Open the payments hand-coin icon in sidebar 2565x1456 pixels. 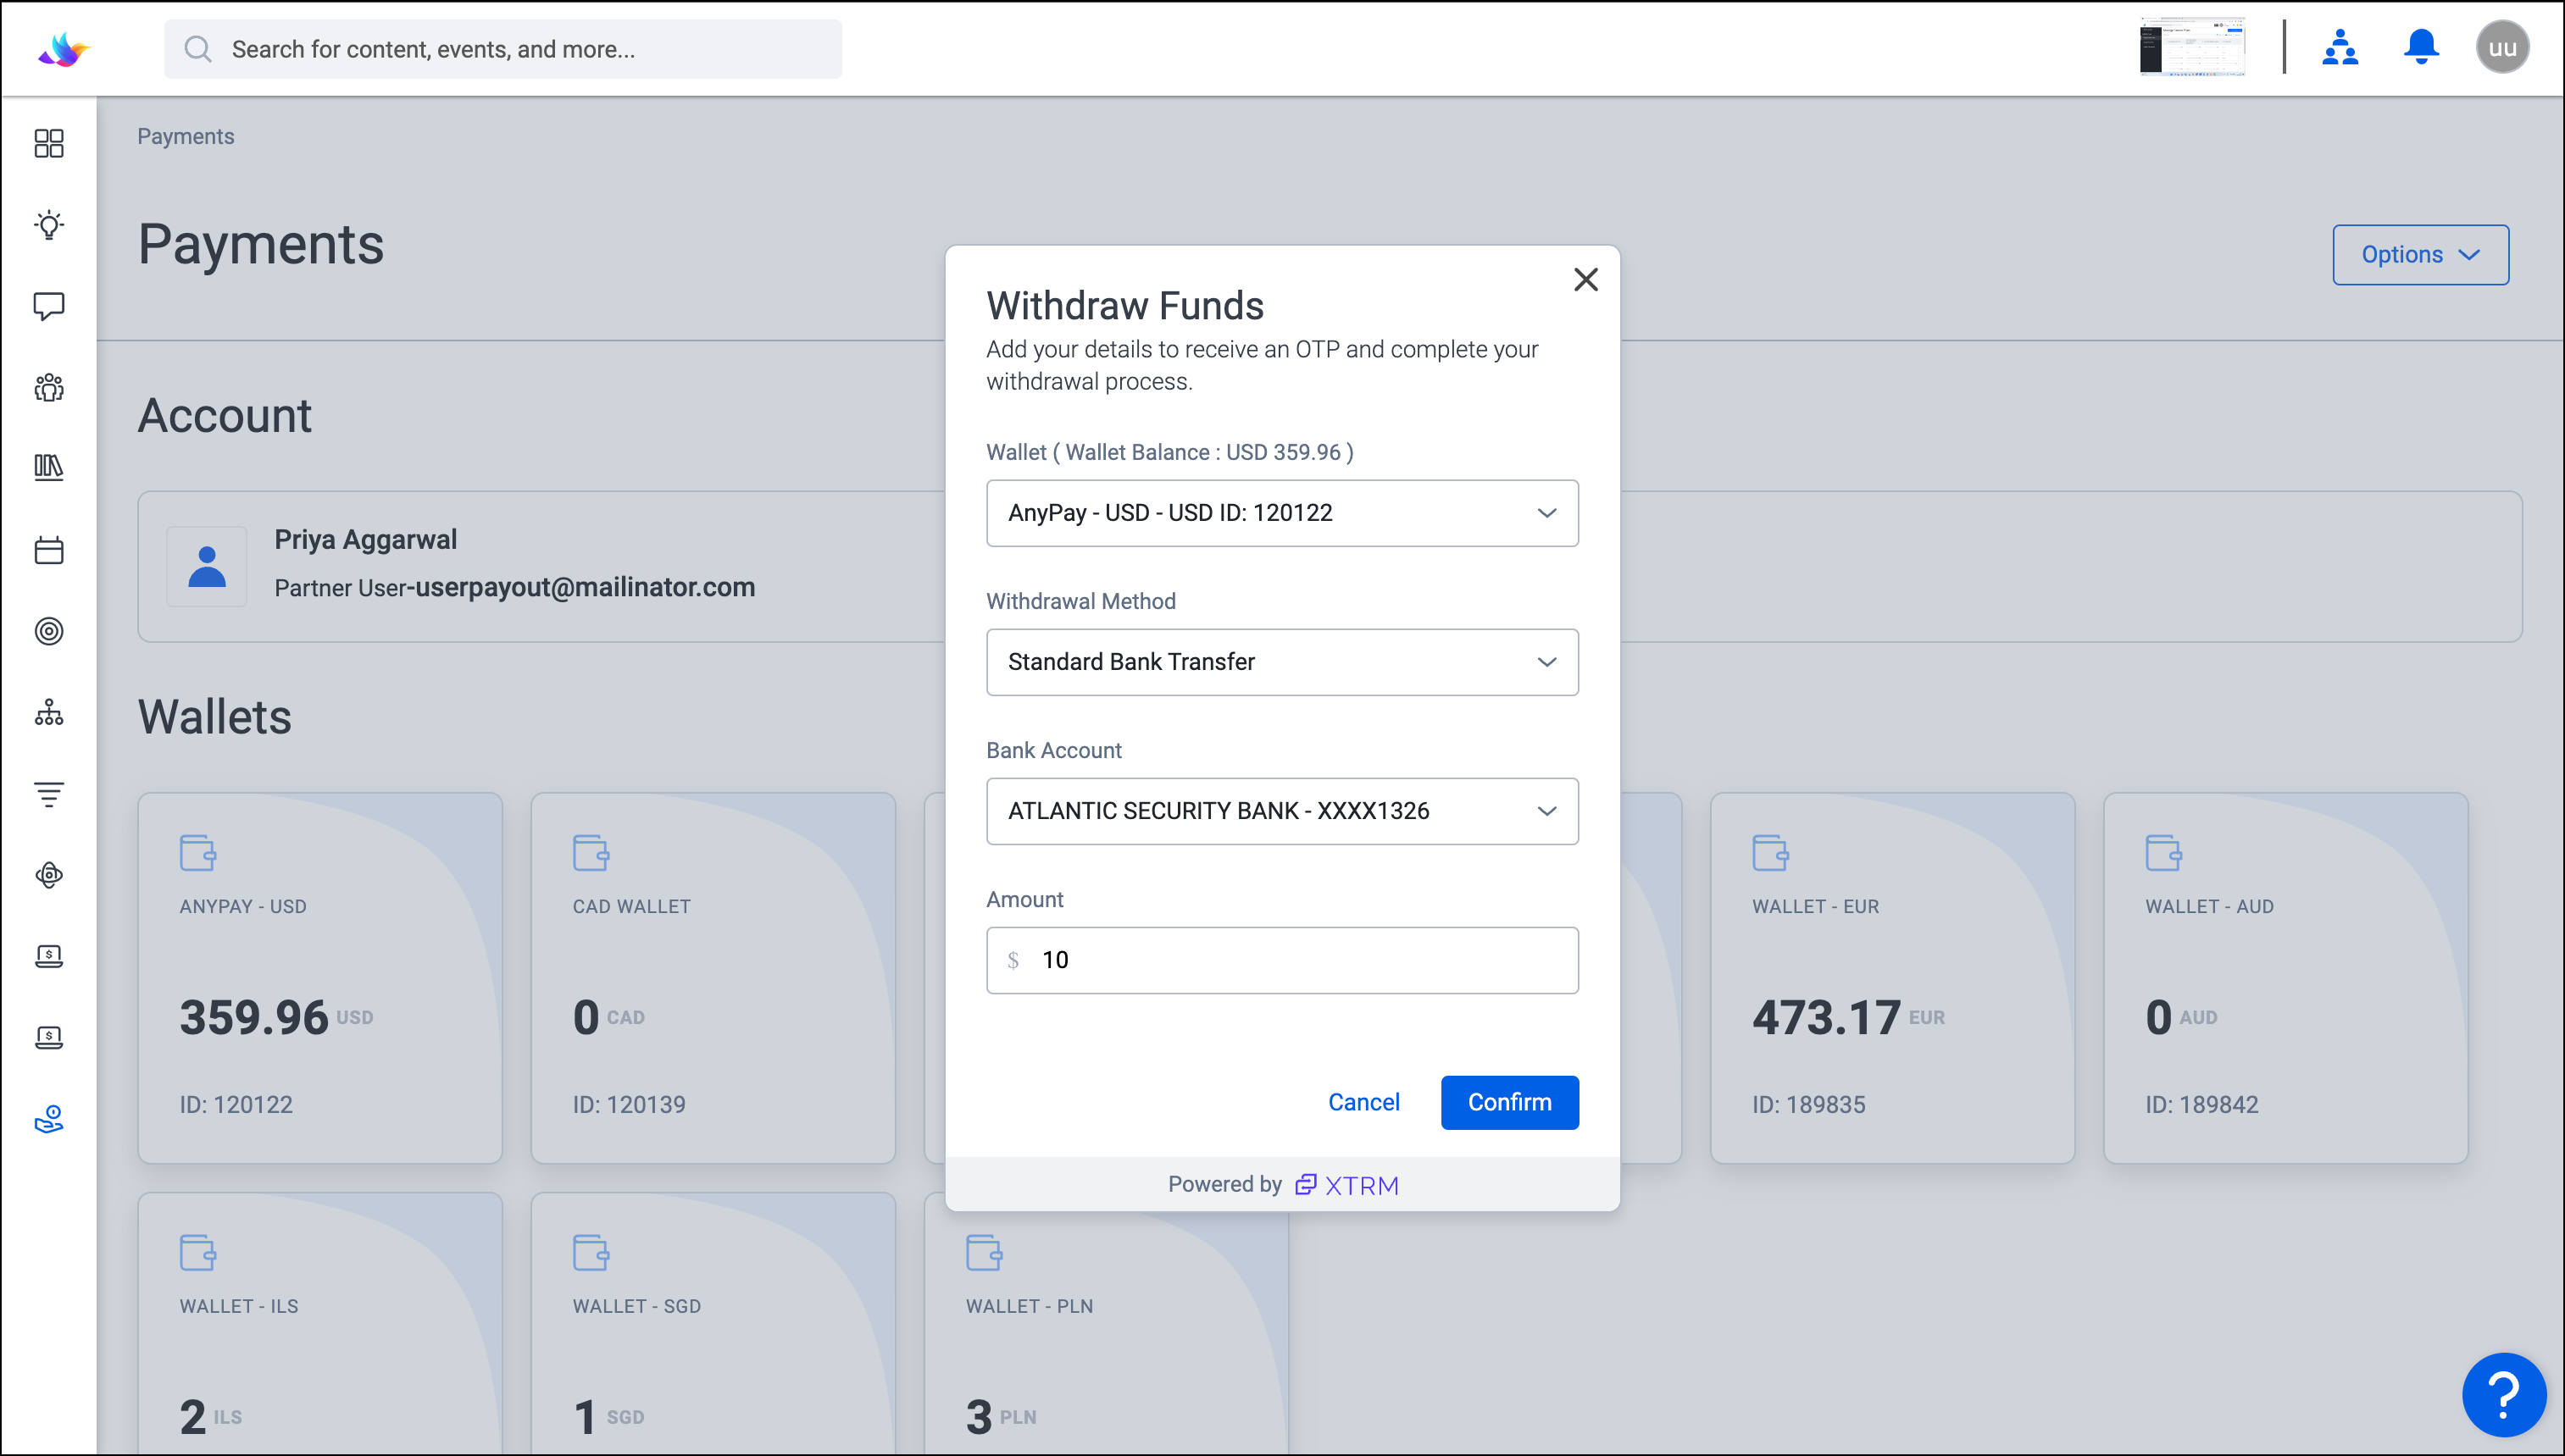[x=49, y=1119]
